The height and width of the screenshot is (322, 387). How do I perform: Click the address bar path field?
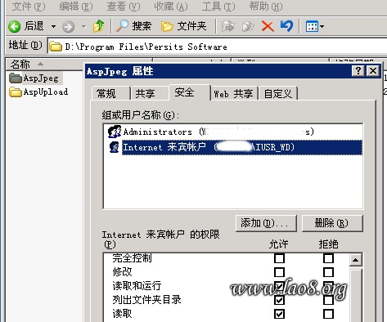(x=218, y=47)
